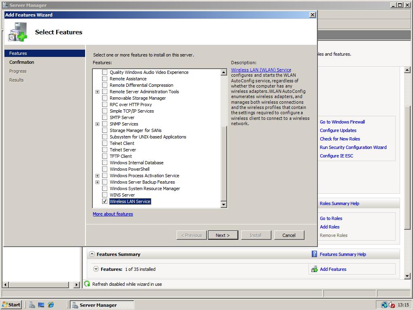Select Quality Windows Audio Video Experience text

pyautogui.click(x=149, y=72)
